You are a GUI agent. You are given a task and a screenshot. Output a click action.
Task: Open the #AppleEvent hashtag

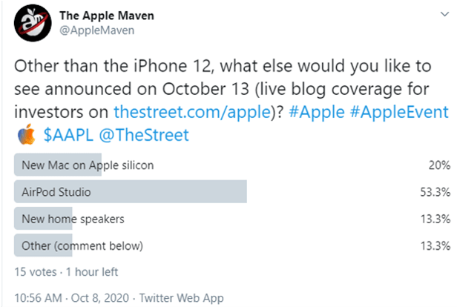coord(399,112)
